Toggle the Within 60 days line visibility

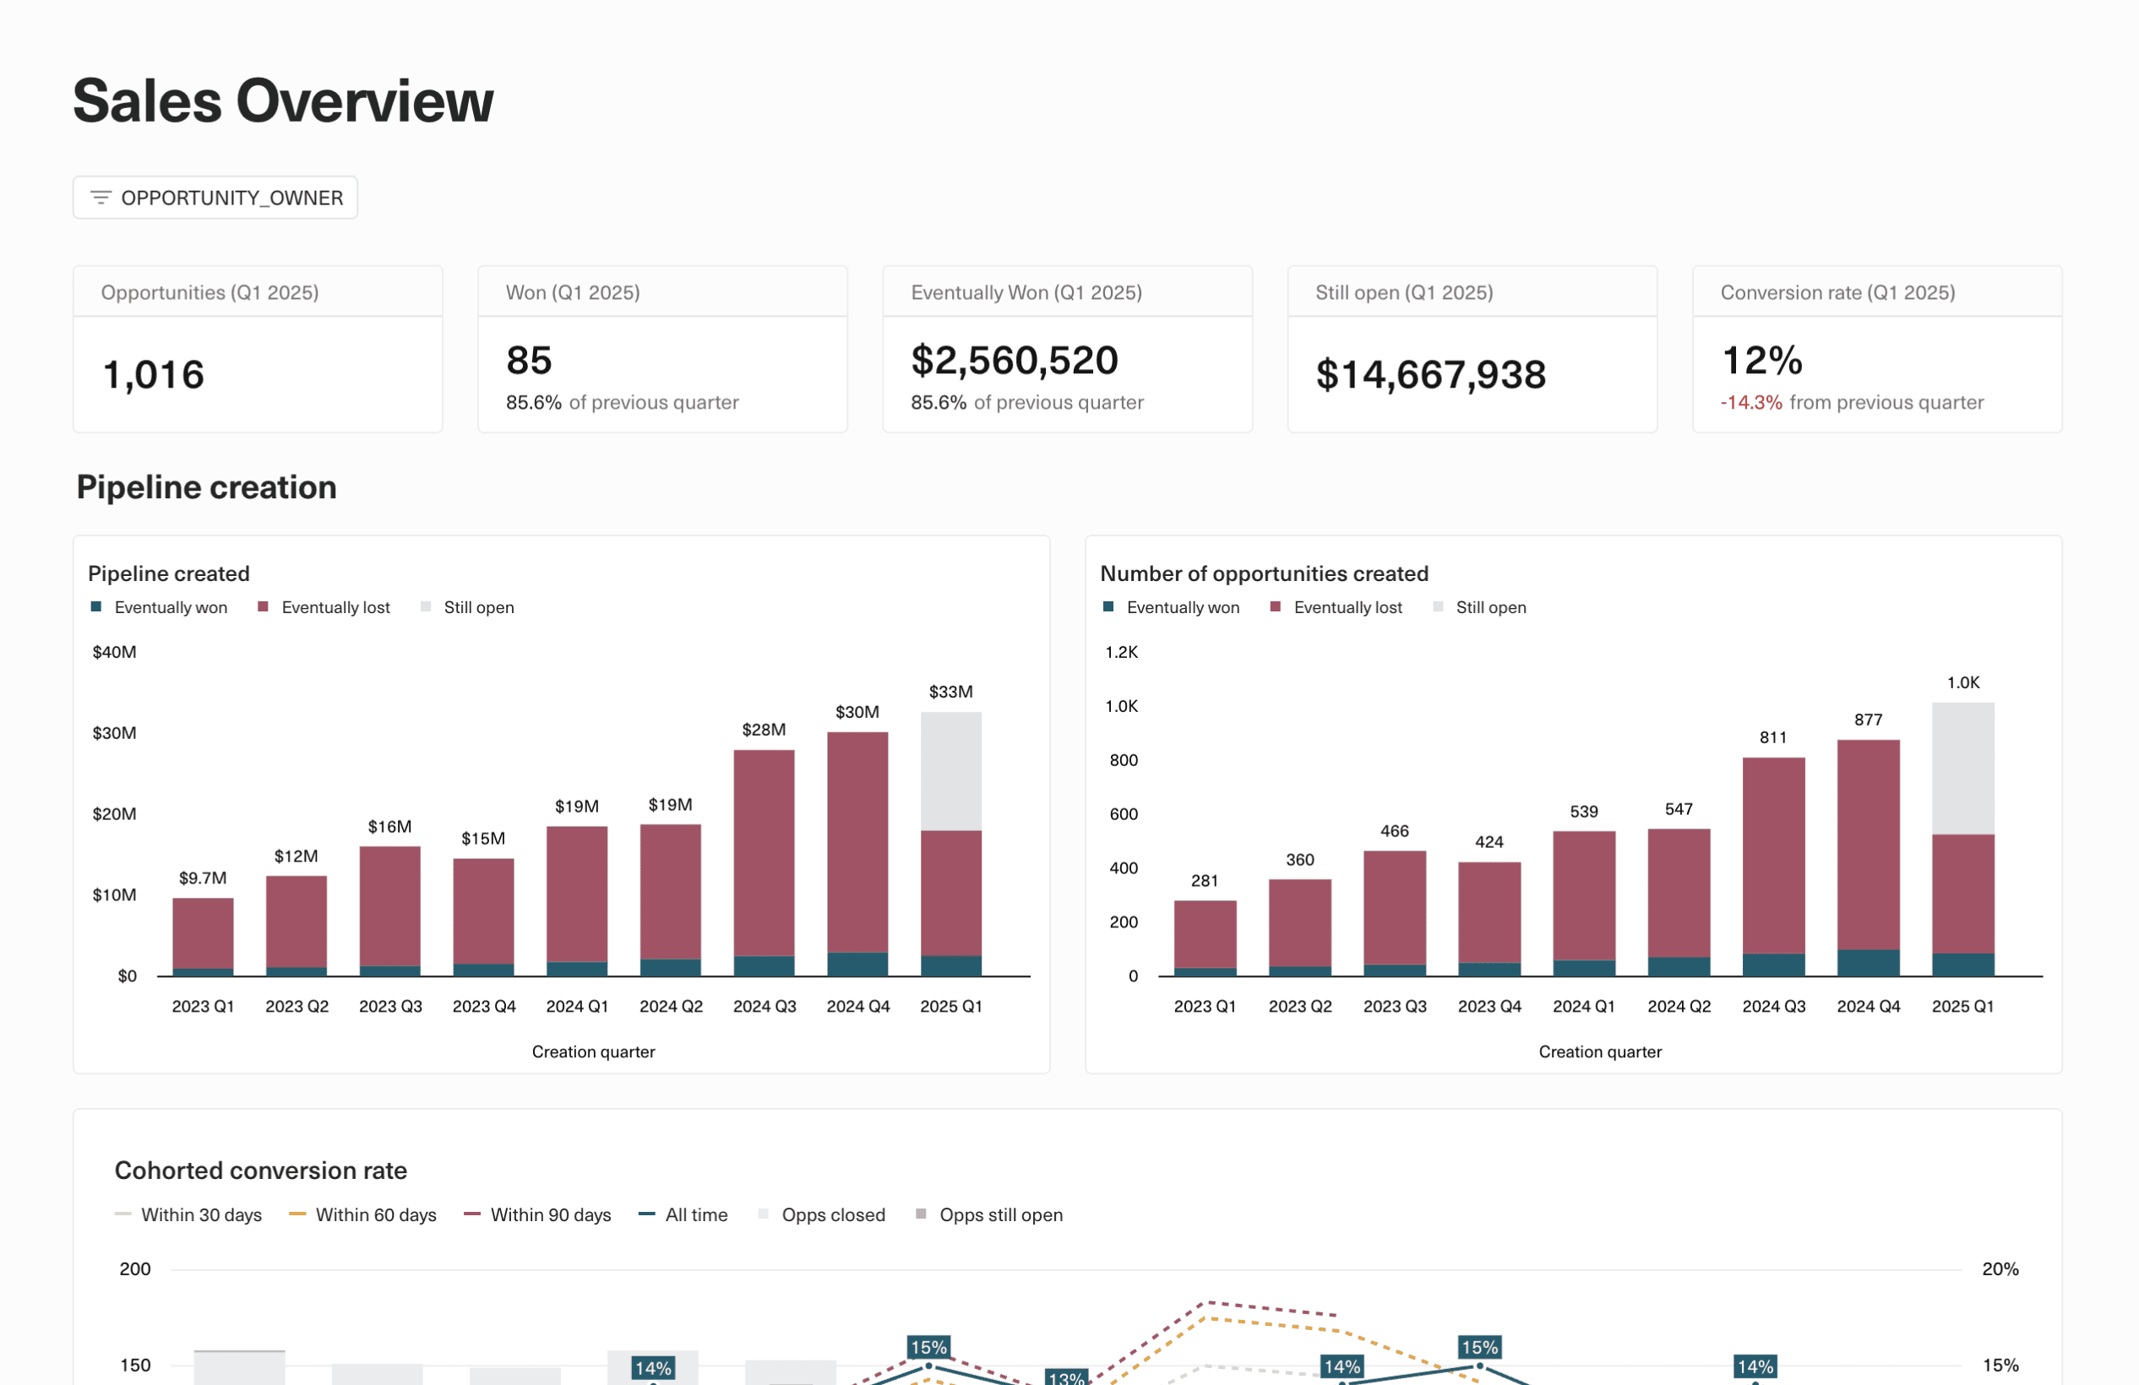click(x=297, y=1214)
